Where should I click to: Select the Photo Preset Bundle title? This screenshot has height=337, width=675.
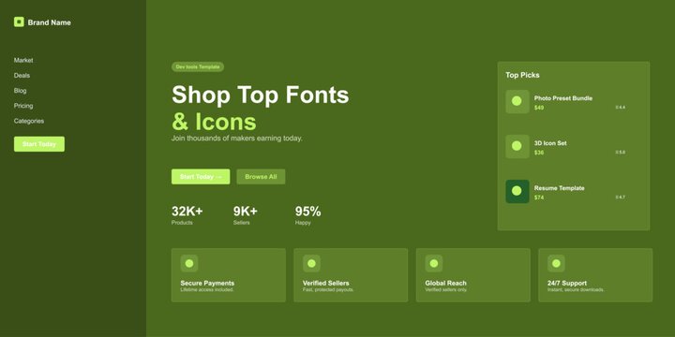(563, 98)
